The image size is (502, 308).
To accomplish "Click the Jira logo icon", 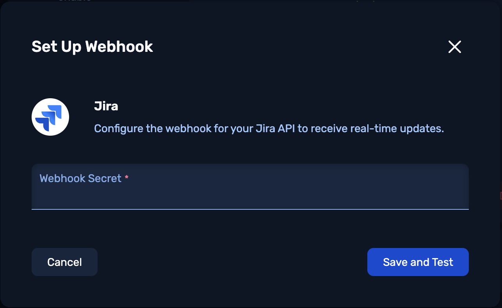I will pyautogui.click(x=50, y=117).
